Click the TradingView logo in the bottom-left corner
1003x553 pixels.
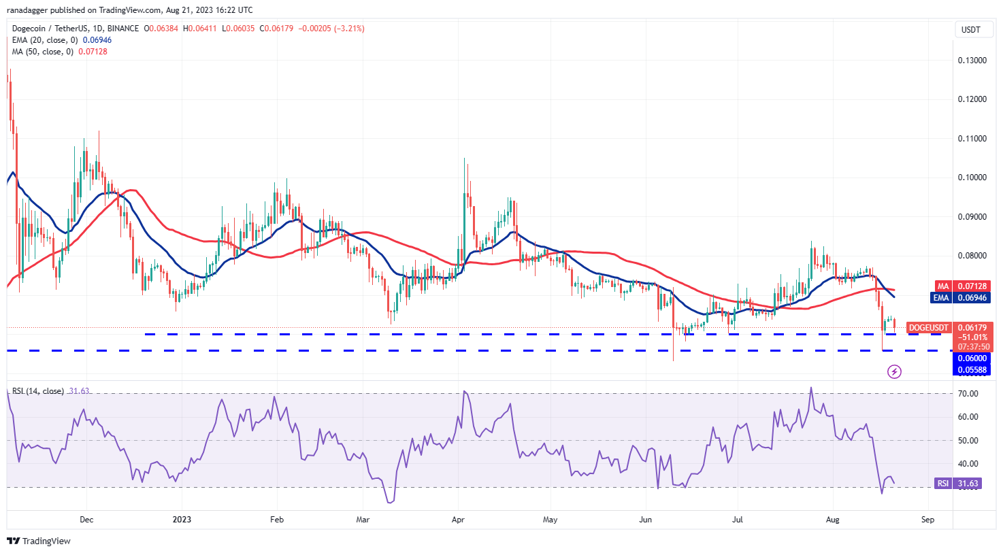tap(37, 541)
